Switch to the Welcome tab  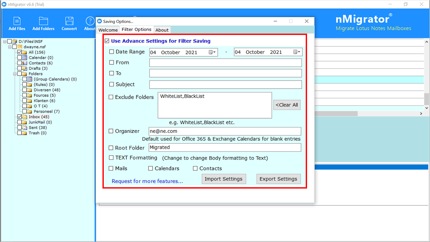pos(108,30)
